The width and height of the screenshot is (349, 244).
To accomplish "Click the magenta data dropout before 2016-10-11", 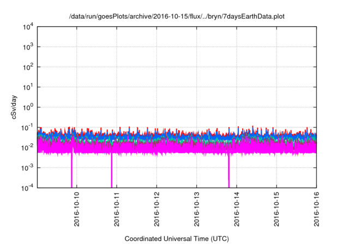I will 111,170.
